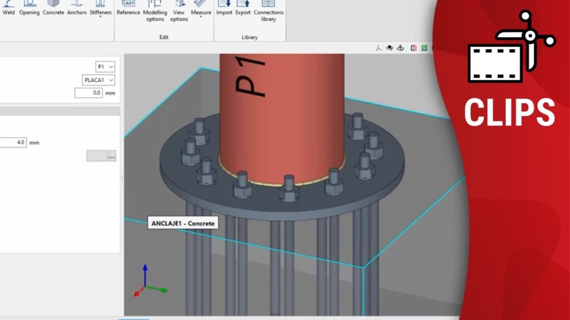Viewport: 570px width, 320px height.
Task: Open the P1 profile dropdown
Action: [x=105, y=67]
